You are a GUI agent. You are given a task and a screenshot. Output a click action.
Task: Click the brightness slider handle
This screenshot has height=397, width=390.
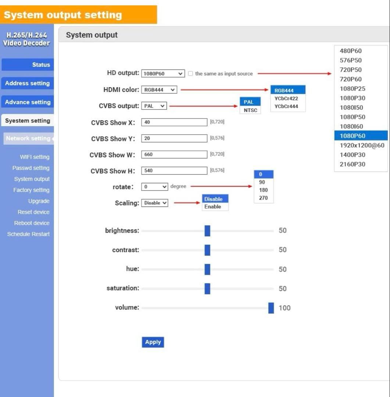pyautogui.click(x=207, y=231)
